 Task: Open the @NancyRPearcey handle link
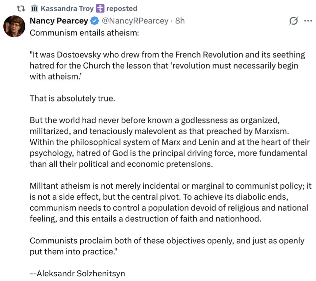point(134,21)
